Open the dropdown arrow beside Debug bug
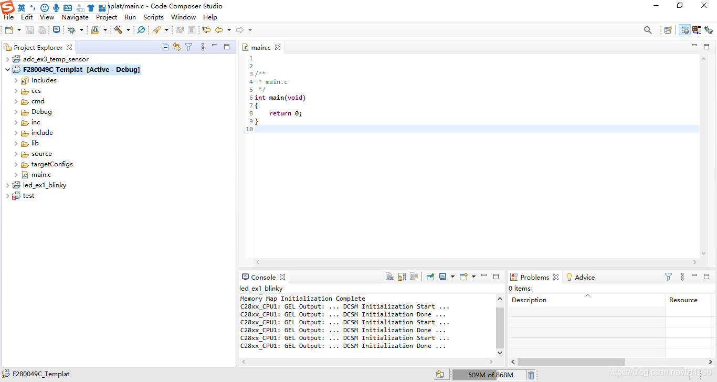Viewport: 717px width, 382px height. [81, 30]
